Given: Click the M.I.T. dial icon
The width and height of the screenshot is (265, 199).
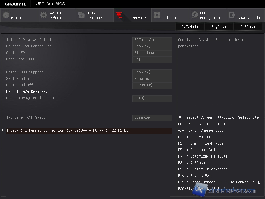Looking at the screenshot, I should (x=6, y=15).
